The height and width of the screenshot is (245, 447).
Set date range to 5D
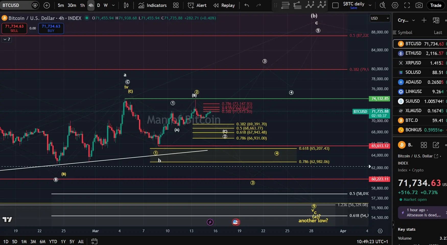click(15, 241)
